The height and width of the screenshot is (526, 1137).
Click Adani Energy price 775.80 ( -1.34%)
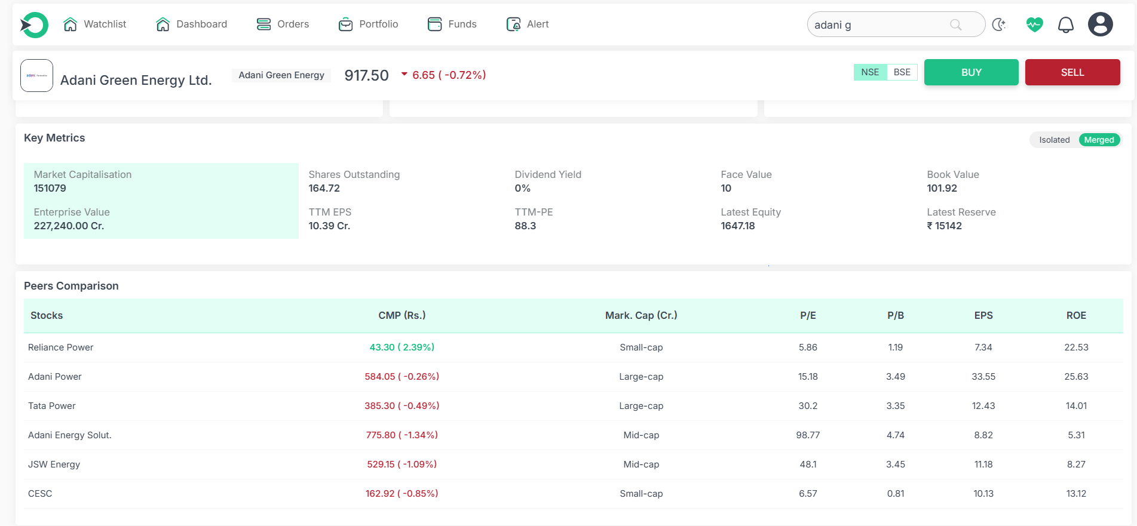point(402,435)
